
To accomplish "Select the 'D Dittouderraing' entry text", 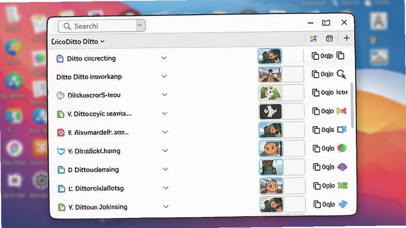I will point(93,170).
